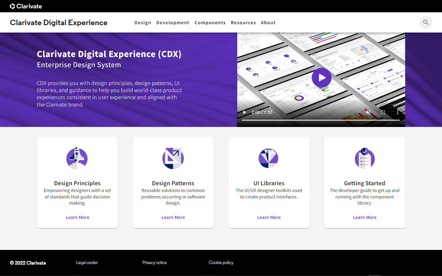
Task: Open the Development menu
Action: [173, 23]
